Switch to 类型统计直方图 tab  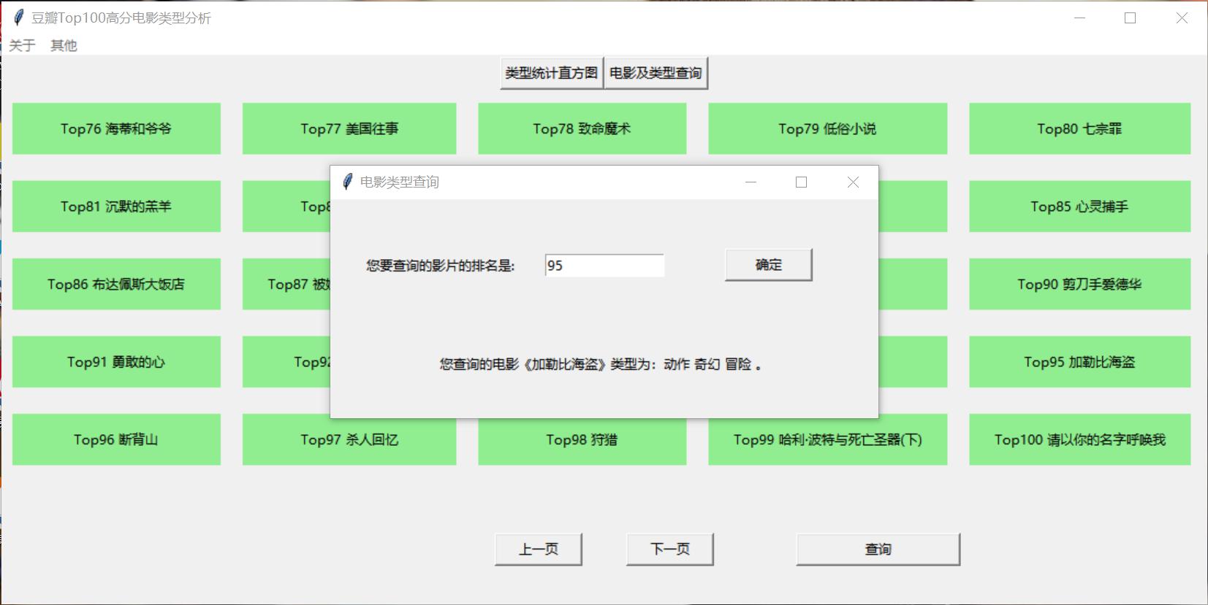[x=552, y=73]
